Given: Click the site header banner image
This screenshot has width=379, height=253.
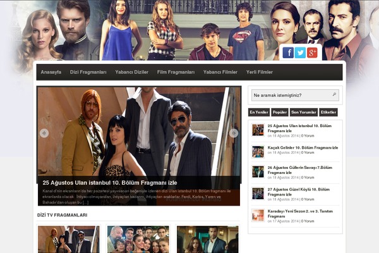Looking at the screenshot, I should (x=189, y=30).
